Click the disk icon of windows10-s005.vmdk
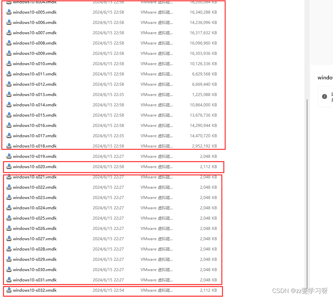 click(9, 12)
